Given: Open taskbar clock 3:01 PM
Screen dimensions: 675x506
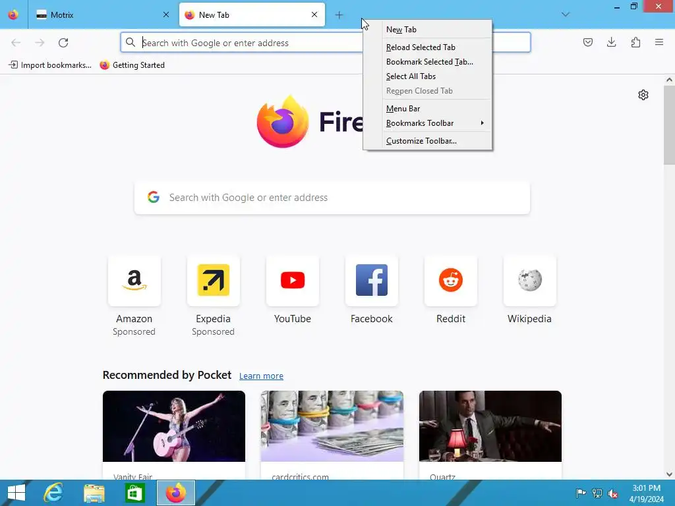Looking at the screenshot, I should (646, 493).
